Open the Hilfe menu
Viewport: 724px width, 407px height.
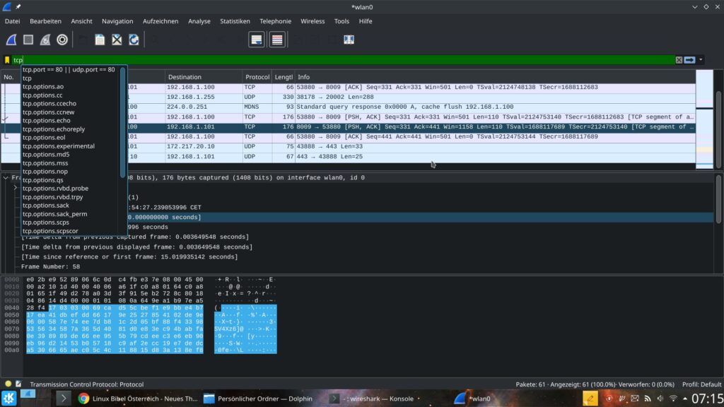pos(366,21)
